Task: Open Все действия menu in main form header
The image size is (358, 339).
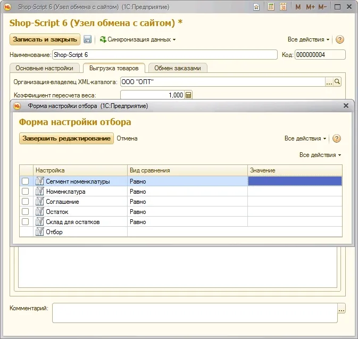Action: (309, 39)
